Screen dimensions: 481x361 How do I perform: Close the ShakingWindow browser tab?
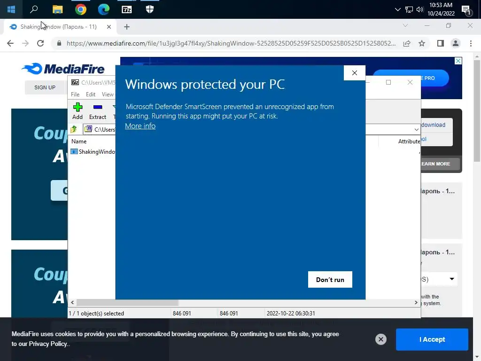(109, 27)
